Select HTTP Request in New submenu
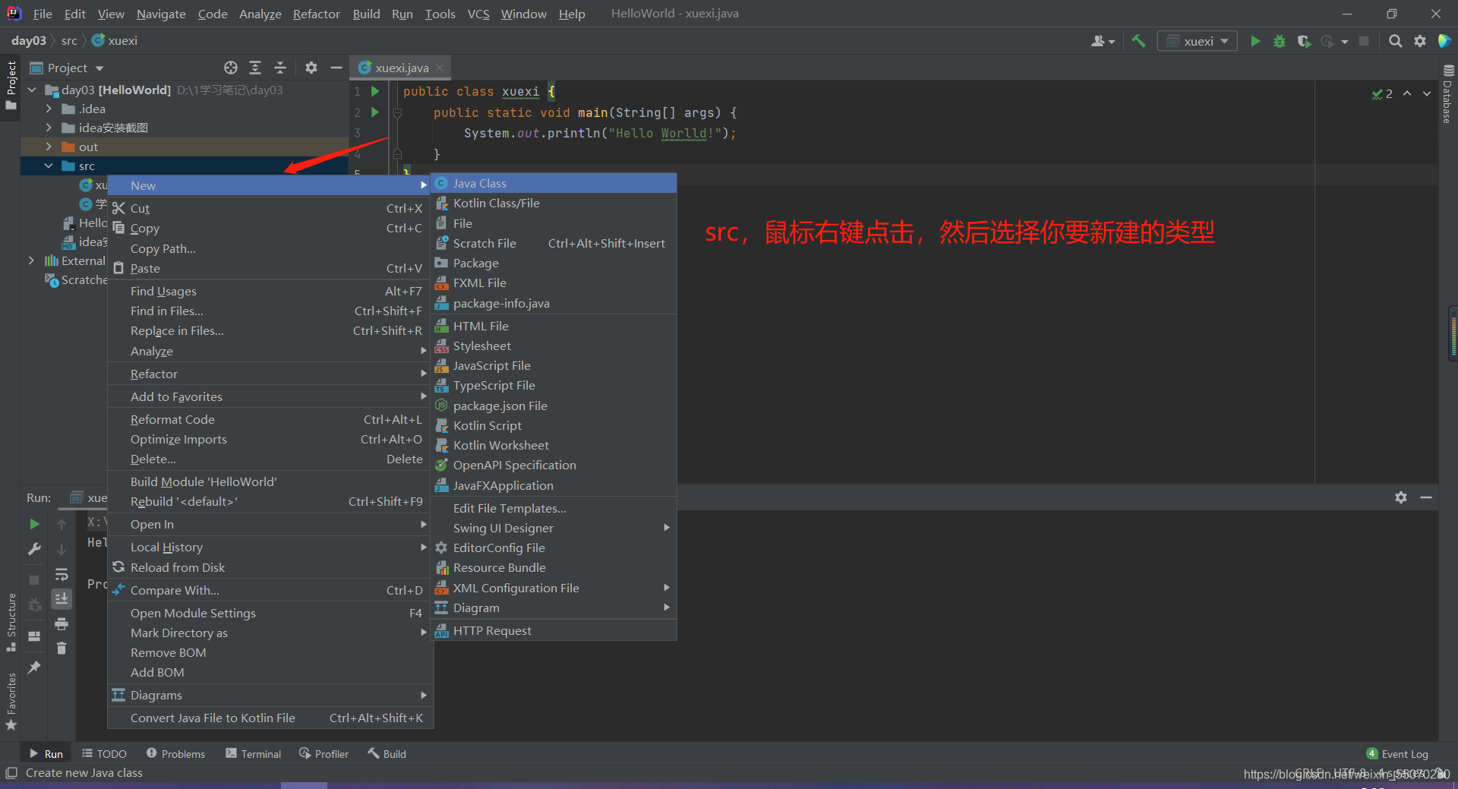Viewport: 1458px width, 789px height. coord(554,630)
